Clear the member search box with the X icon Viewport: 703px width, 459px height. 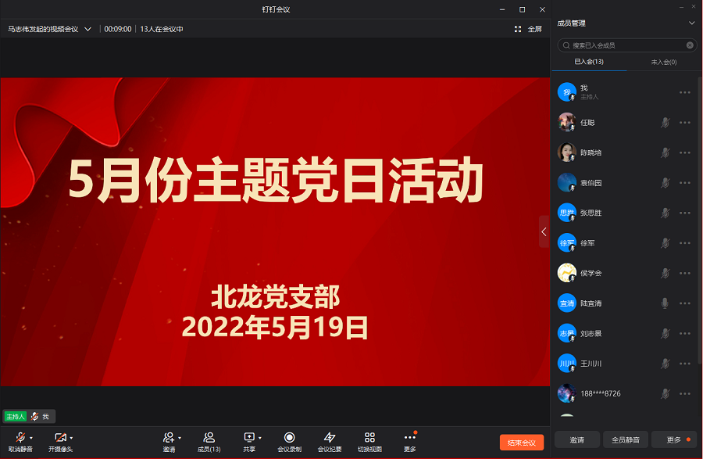click(x=690, y=45)
